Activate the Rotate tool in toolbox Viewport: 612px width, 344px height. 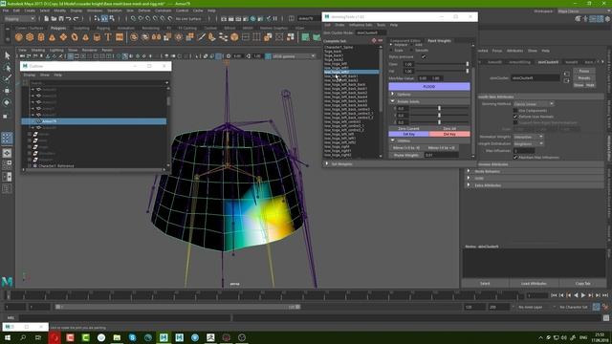click(x=7, y=102)
